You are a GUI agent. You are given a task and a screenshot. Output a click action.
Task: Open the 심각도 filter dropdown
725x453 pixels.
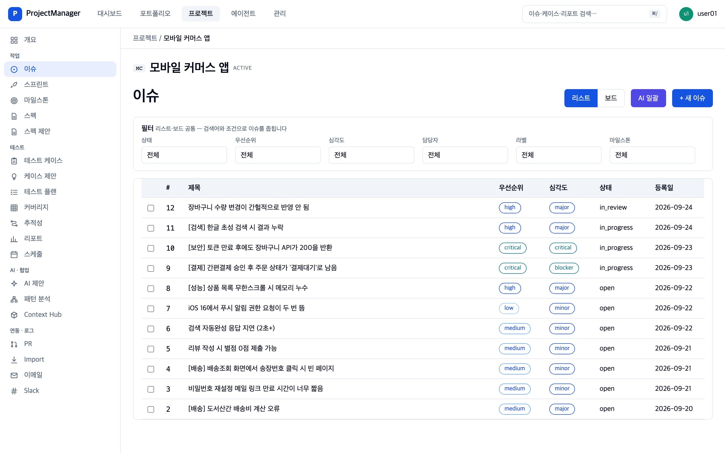pyautogui.click(x=371, y=155)
